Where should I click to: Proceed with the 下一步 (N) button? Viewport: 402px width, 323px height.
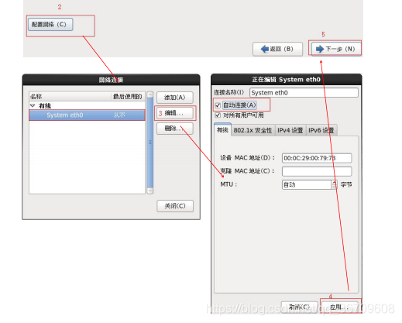[x=336, y=49]
